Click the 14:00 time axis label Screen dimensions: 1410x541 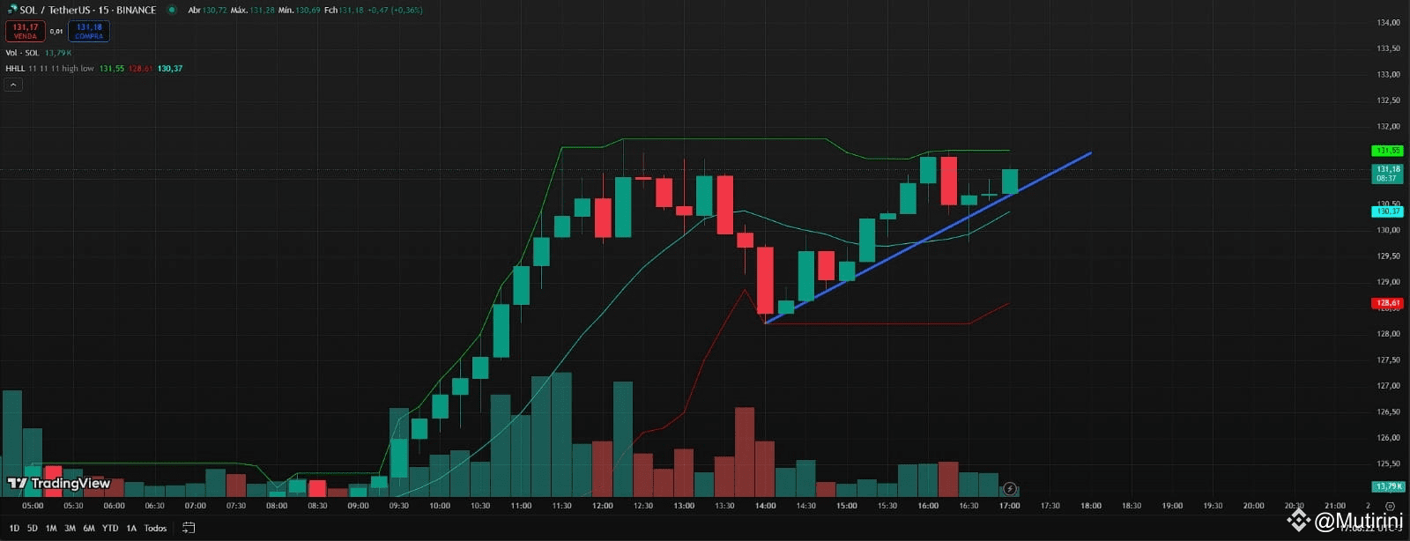point(765,506)
